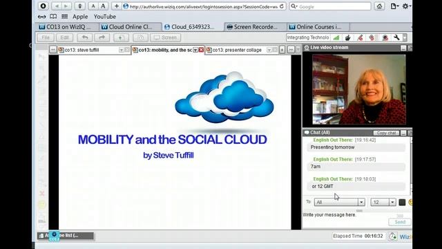
Task: Switch to the Online Courses browser tab
Action: pyautogui.click(x=318, y=27)
